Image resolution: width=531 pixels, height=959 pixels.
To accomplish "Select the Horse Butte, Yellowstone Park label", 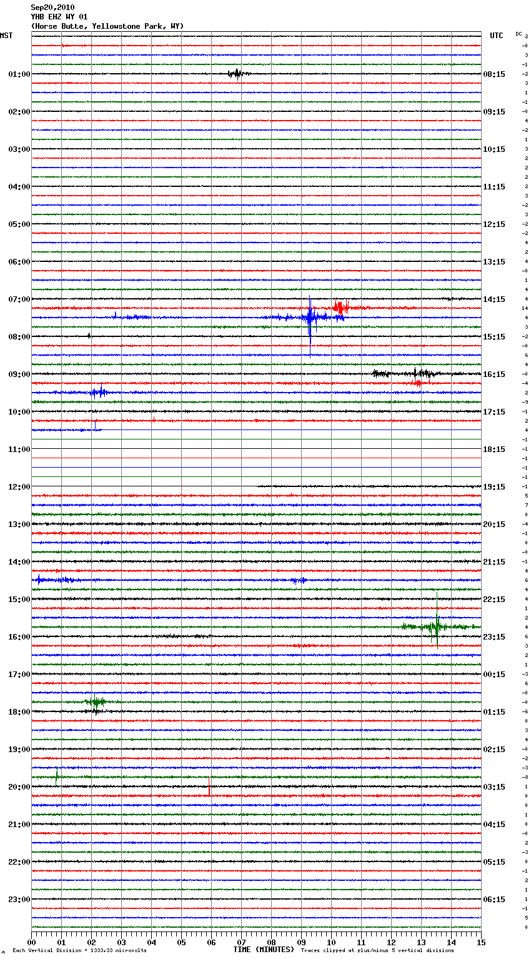I will (107, 26).
